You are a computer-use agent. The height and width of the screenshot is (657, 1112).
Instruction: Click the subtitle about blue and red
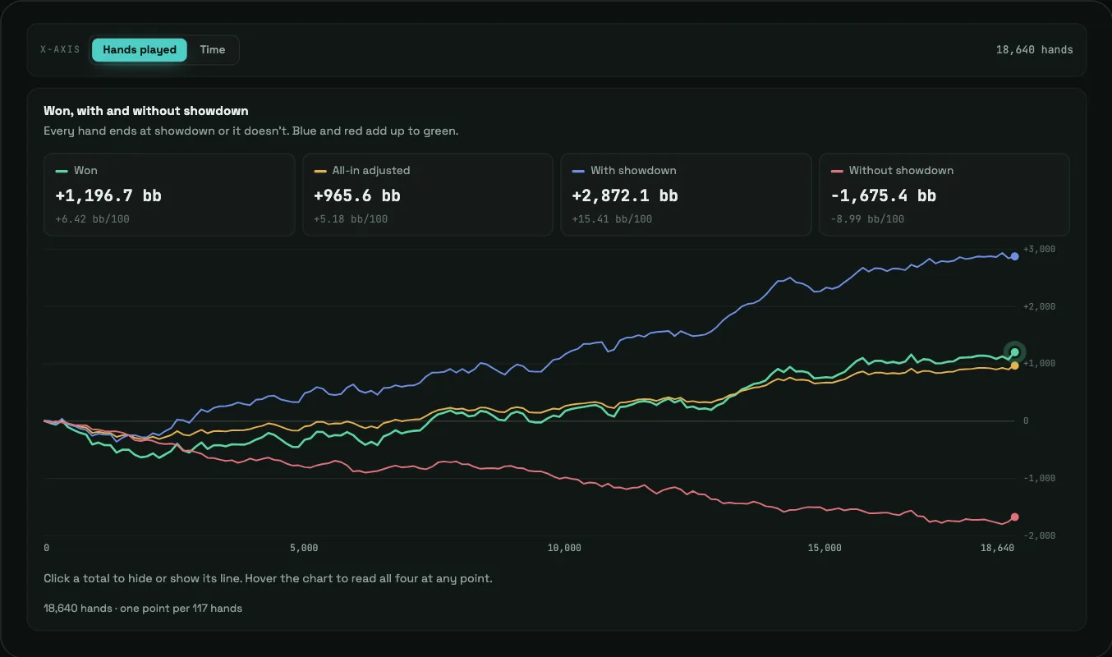click(x=250, y=131)
